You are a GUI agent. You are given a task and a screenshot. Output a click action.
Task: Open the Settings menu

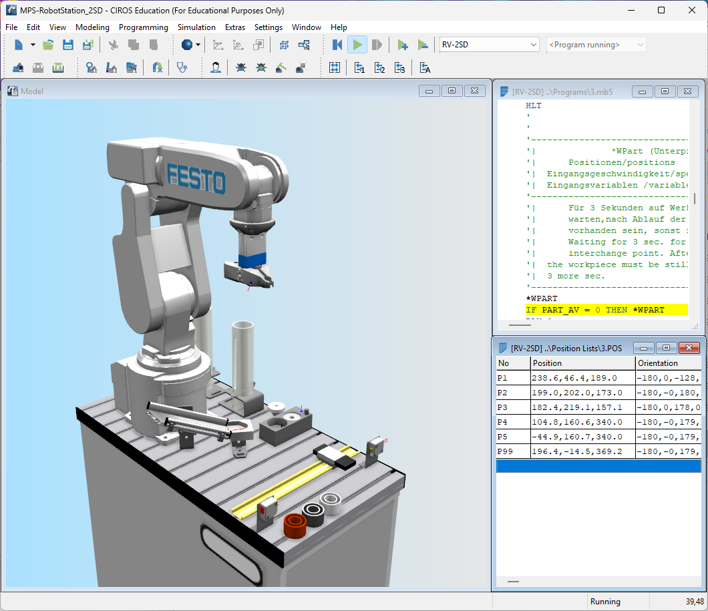pos(269,27)
